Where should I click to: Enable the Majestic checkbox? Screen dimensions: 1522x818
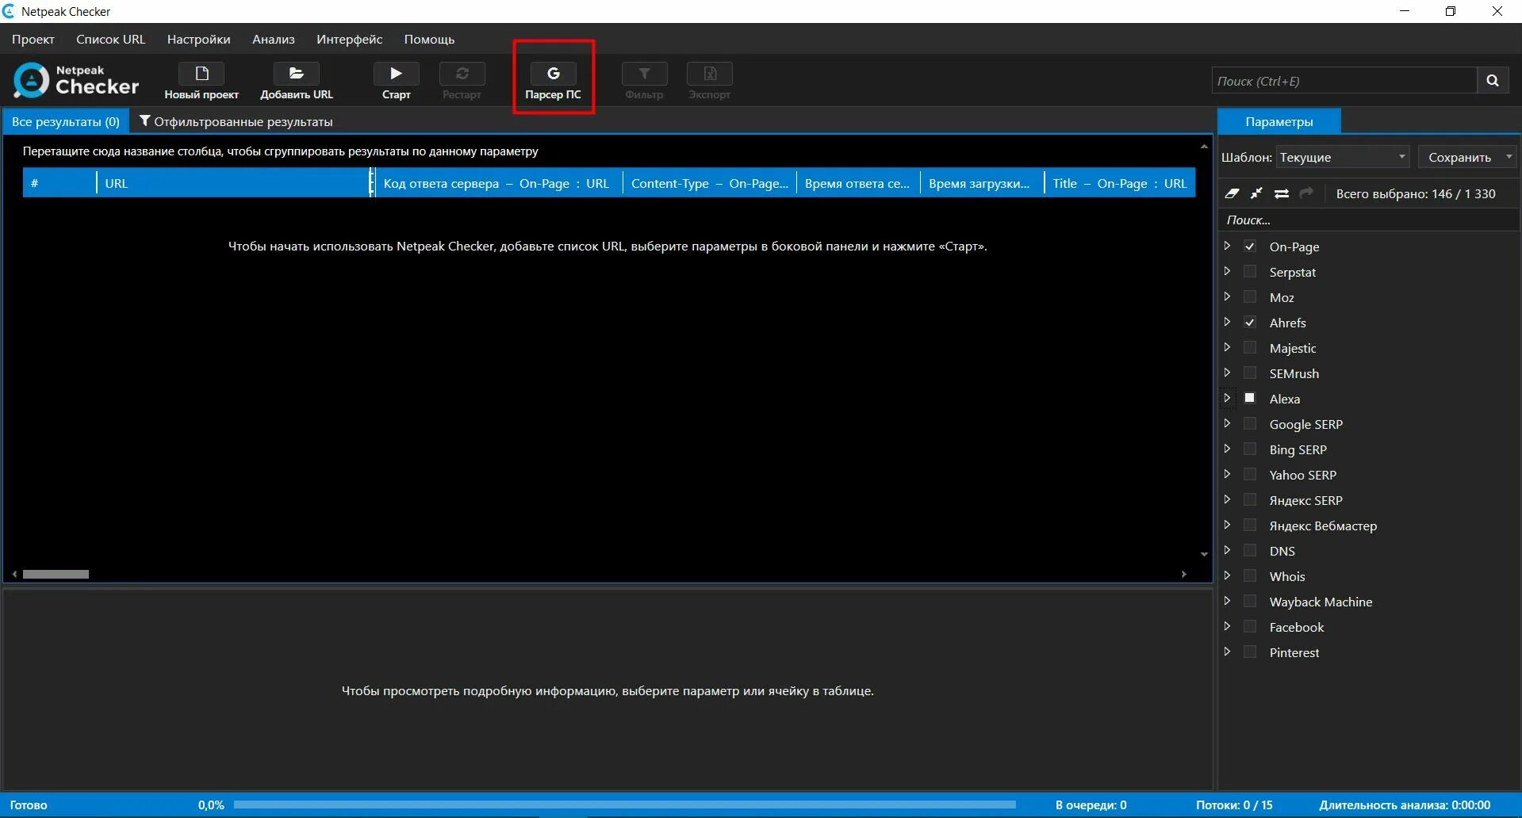[1250, 348]
